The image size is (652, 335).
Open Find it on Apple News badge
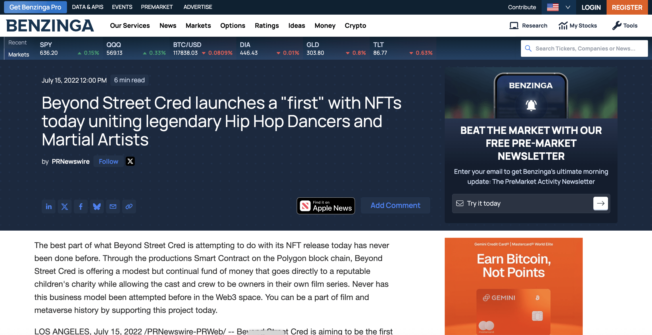[x=326, y=206]
